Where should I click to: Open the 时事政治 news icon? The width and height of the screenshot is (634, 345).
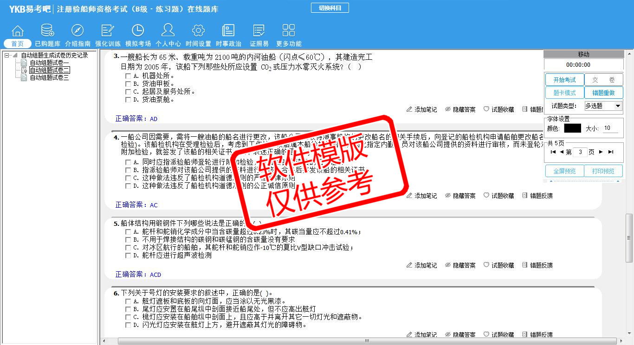point(228,31)
